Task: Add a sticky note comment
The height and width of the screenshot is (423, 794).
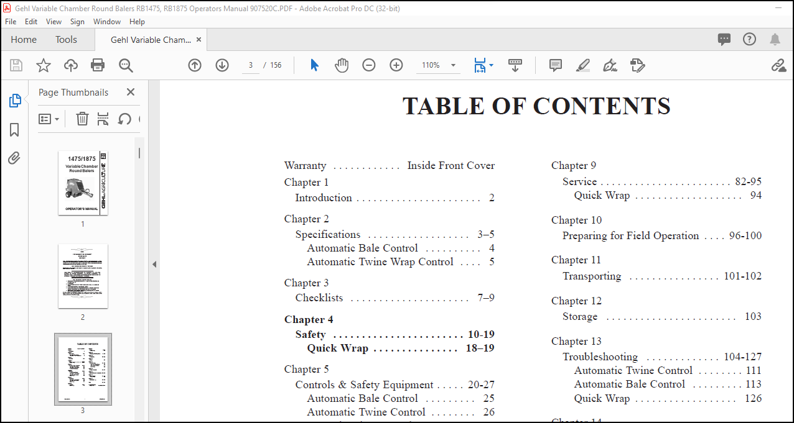Action: (x=556, y=65)
